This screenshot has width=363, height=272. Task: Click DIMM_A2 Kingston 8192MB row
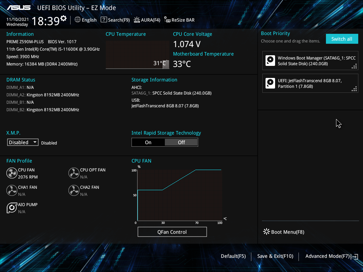(43, 95)
